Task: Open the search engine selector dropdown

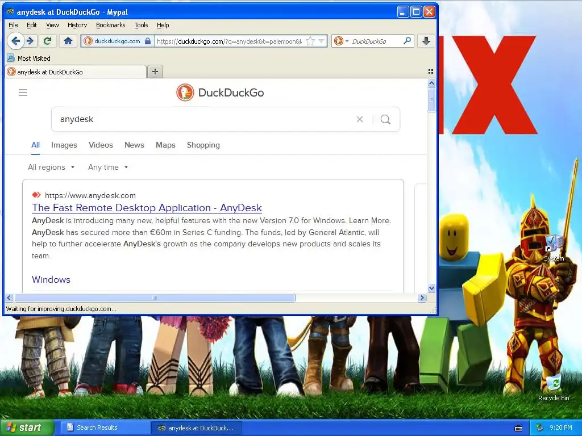Action: click(x=341, y=41)
